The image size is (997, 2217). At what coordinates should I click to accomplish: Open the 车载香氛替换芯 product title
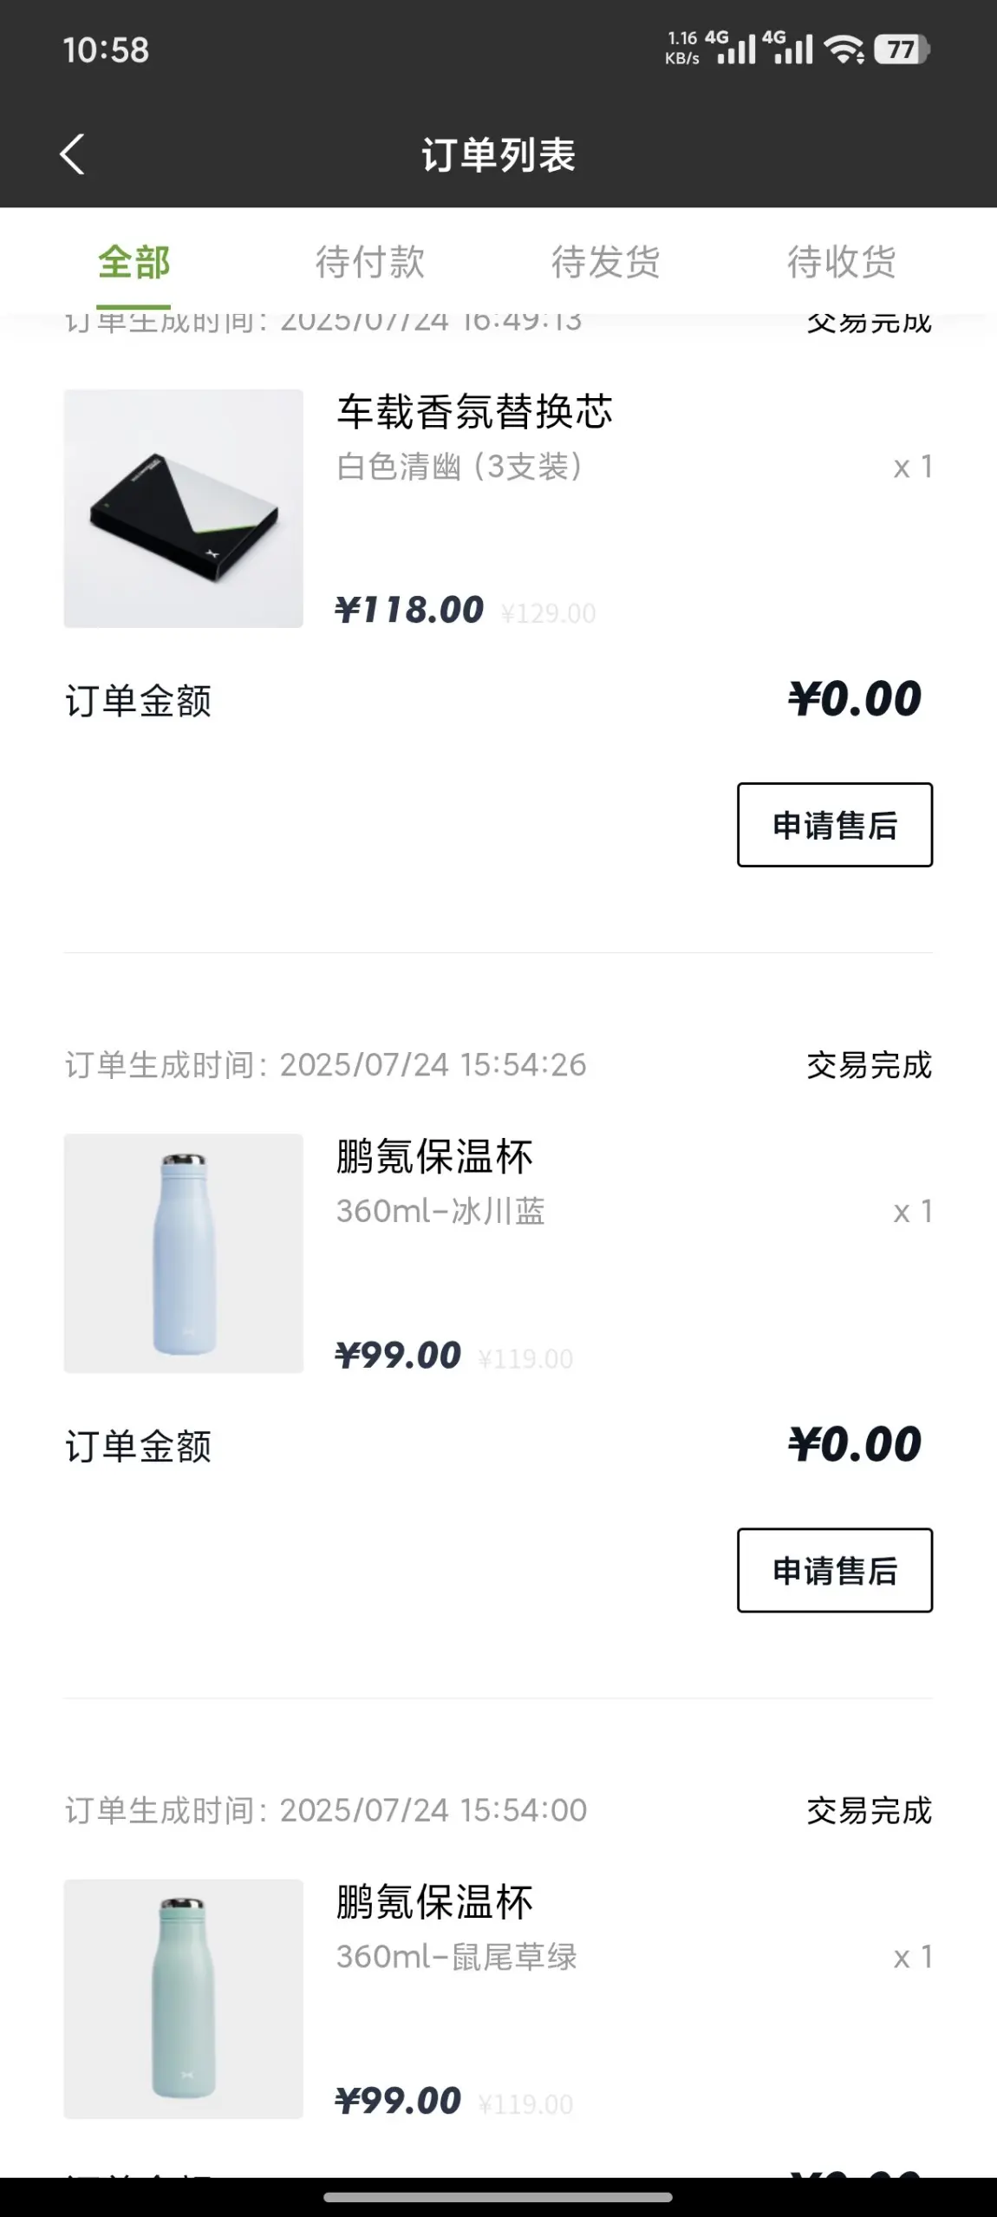pos(474,411)
